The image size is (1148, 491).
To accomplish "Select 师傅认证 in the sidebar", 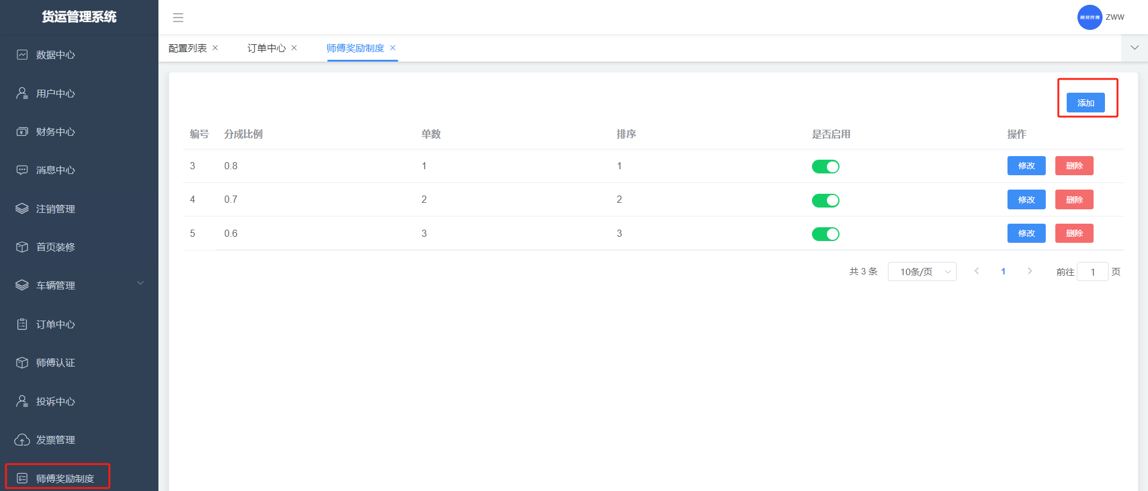I will point(56,363).
